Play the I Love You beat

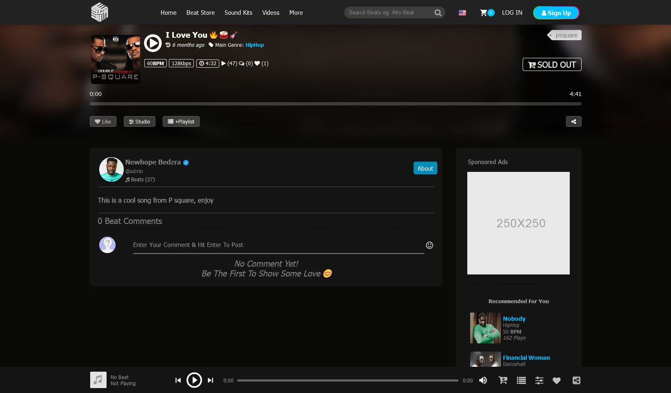click(x=153, y=43)
